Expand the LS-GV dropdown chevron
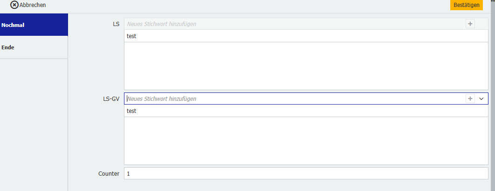This screenshot has height=191, width=495. [481, 99]
